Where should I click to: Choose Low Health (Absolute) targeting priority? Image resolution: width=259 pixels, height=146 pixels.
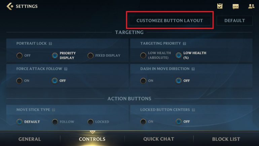[x=143, y=55]
